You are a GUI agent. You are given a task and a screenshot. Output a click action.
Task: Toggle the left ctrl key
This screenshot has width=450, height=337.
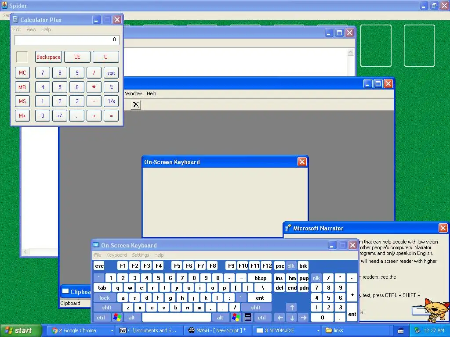(101, 318)
